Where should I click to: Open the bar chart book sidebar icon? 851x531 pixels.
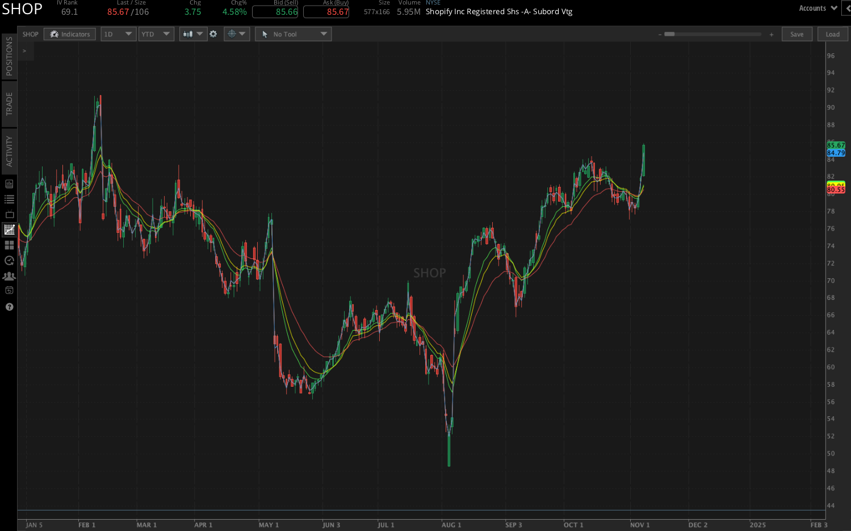9,183
